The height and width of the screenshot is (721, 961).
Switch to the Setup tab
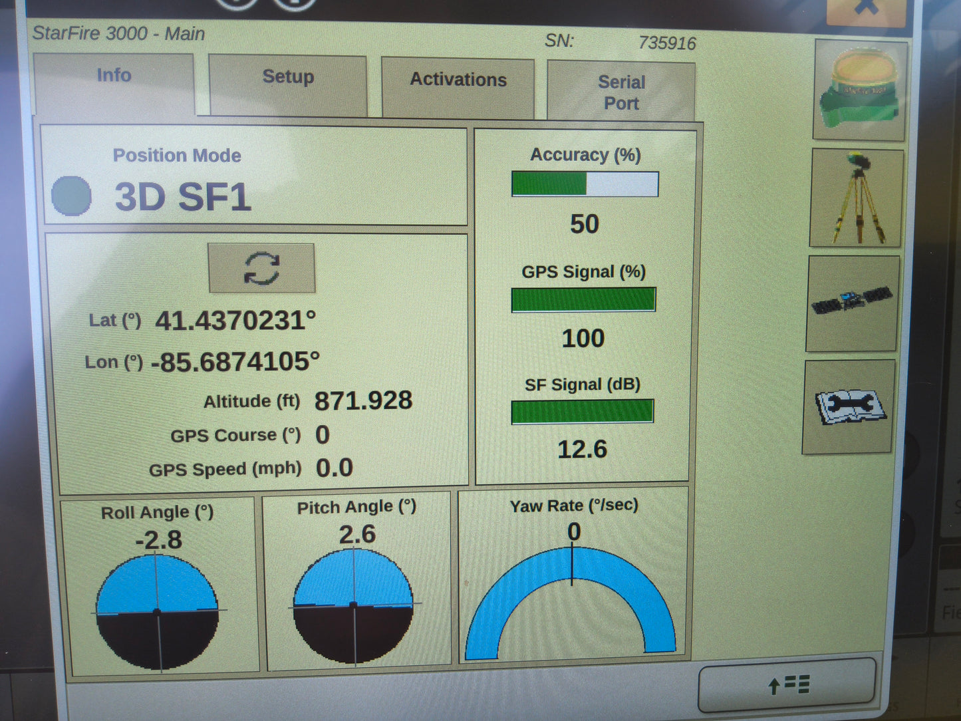[x=288, y=85]
